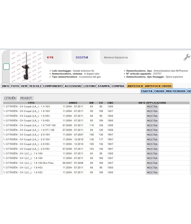This screenshot has width=191, height=224.
Task: Click MOSTRA for C4 Coupé 2.0 16V 130 kW
Action: tap(152, 140)
